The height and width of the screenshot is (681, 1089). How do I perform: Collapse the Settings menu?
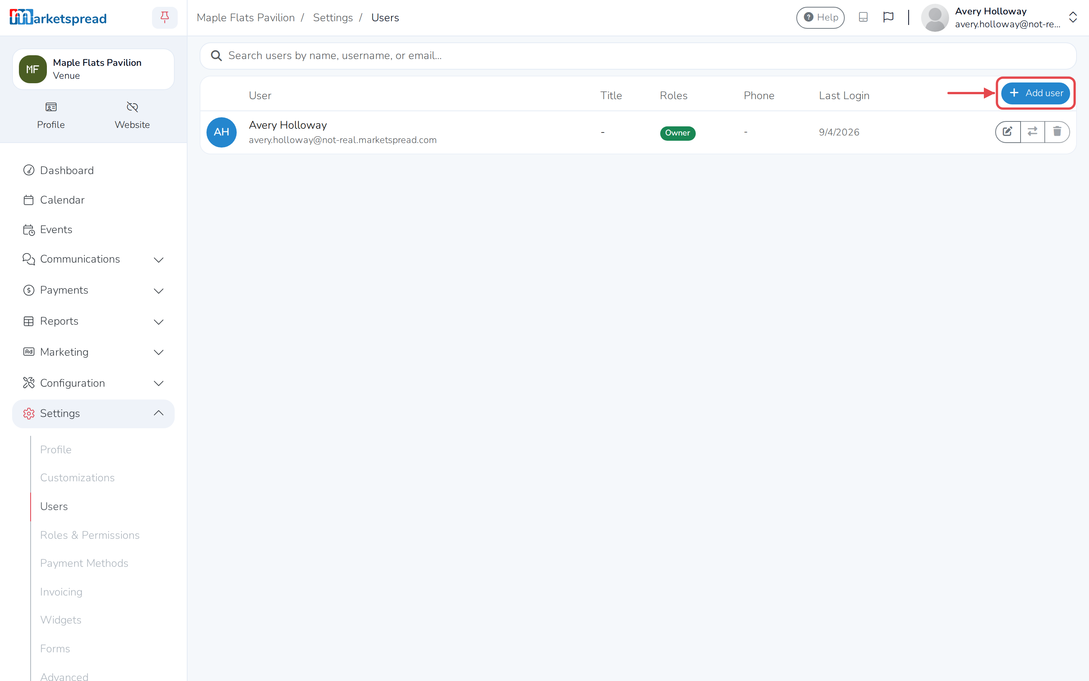(x=93, y=414)
